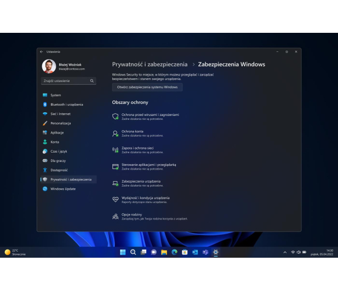Open taskbar Search
Viewport: 338px width, 290px height.
(133, 252)
